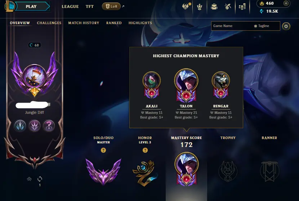Select the Talon mastery portrait in popup
Viewport: 299px width, 201px height.
point(186,80)
